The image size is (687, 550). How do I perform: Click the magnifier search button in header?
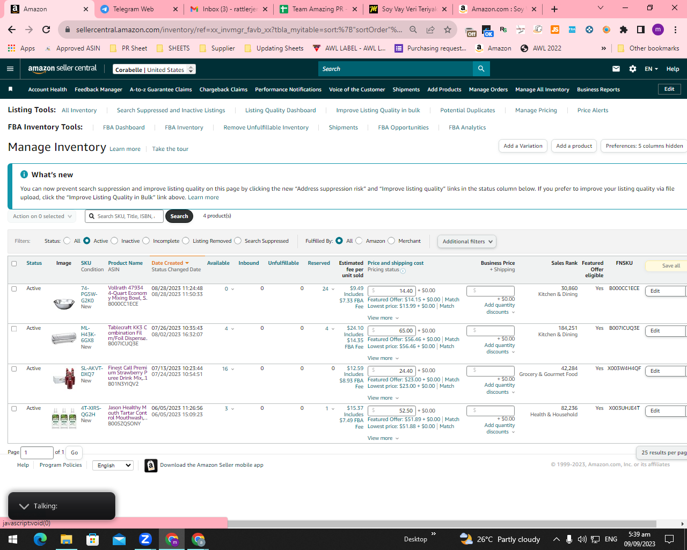481,69
